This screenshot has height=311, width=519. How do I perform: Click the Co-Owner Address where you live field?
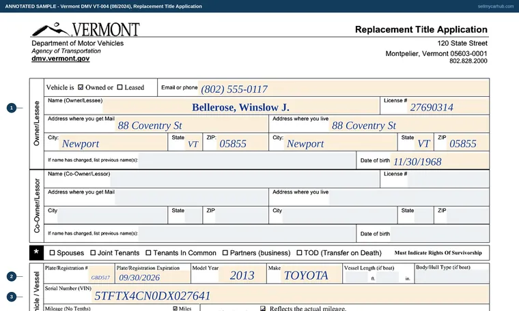click(x=409, y=198)
